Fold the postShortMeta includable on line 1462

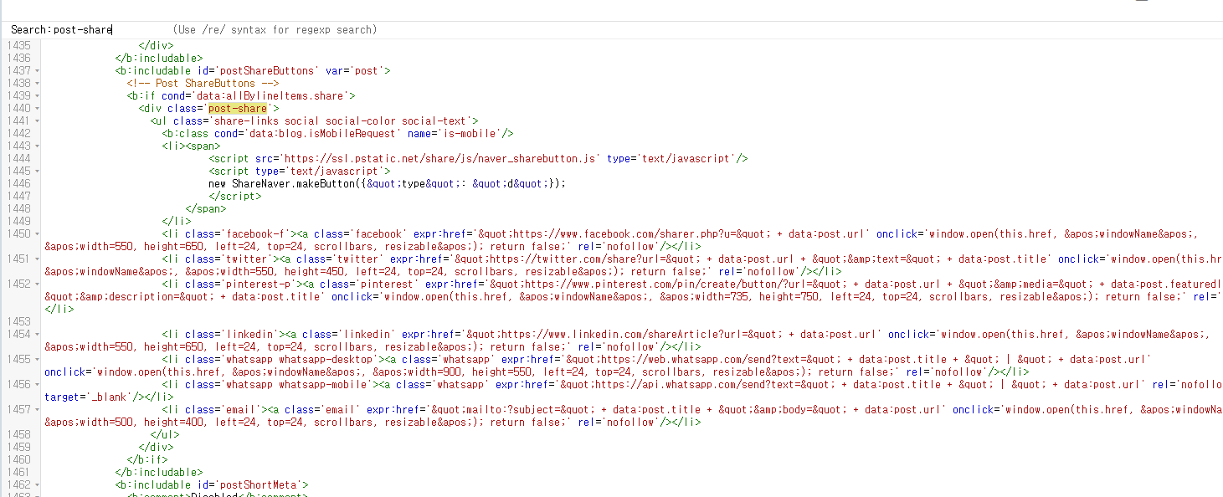click(39, 484)
